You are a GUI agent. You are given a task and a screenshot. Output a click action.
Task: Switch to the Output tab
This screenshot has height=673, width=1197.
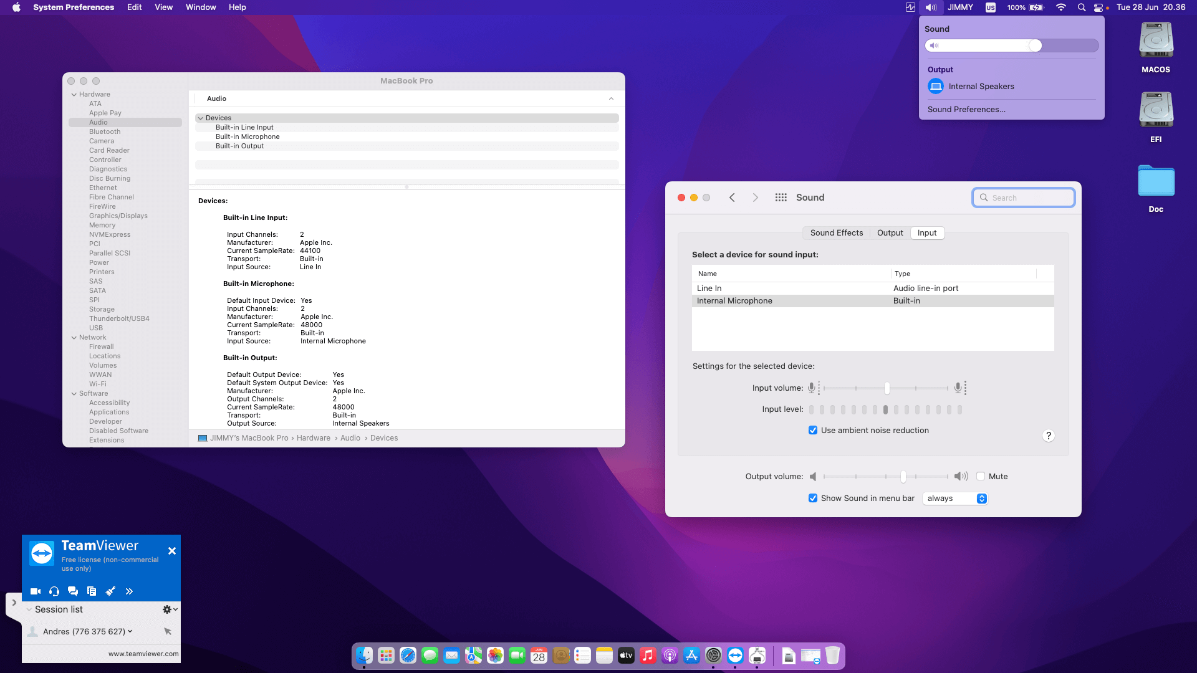coord(890,233)
